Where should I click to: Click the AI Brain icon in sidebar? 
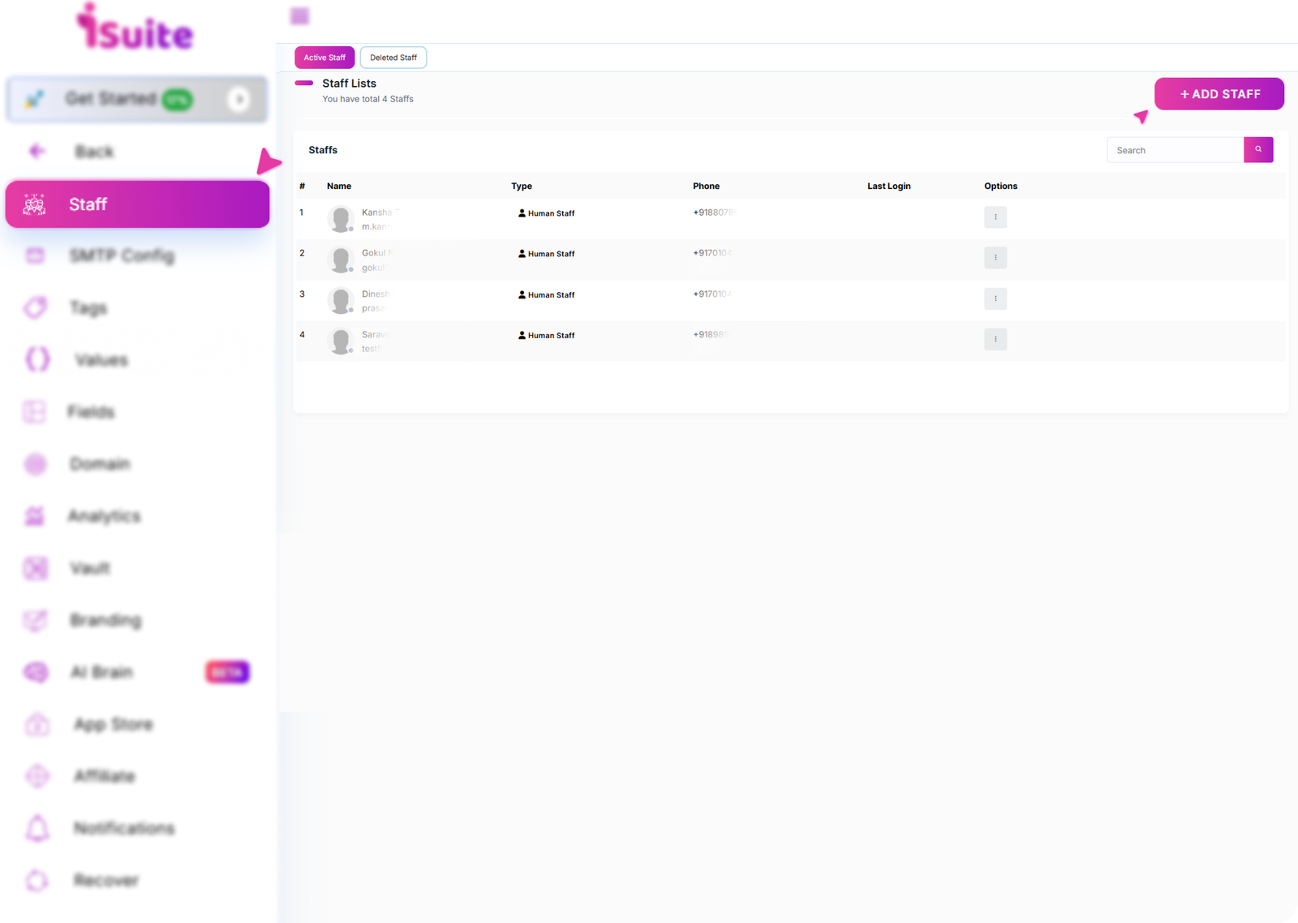[36, 672]
